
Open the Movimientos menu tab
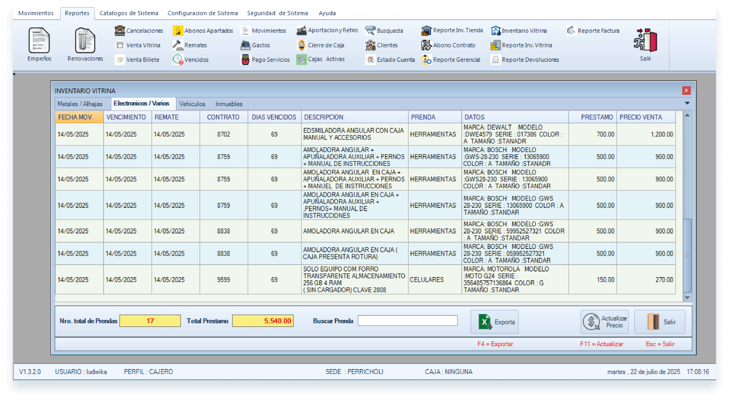(x=36, y=13)
